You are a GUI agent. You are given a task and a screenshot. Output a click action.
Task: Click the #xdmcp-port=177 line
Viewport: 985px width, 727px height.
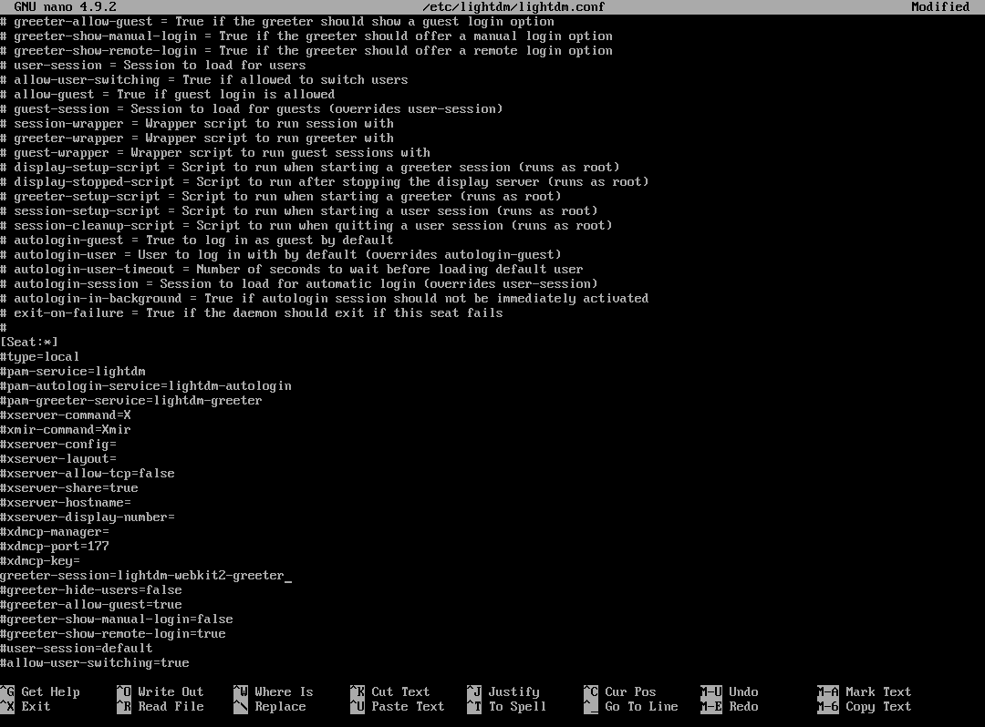[55, 546]
